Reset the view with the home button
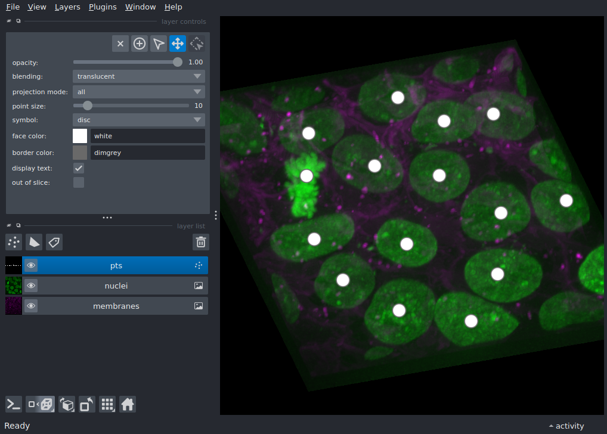Screen dimensions: 607x434 tap(128, 404)
